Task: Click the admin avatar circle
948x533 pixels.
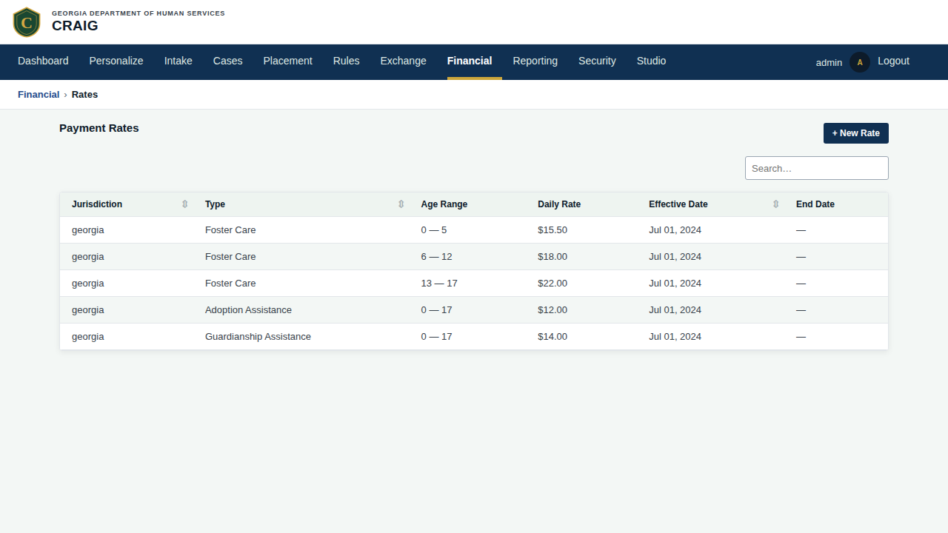Action: click(x=860, y=62)
